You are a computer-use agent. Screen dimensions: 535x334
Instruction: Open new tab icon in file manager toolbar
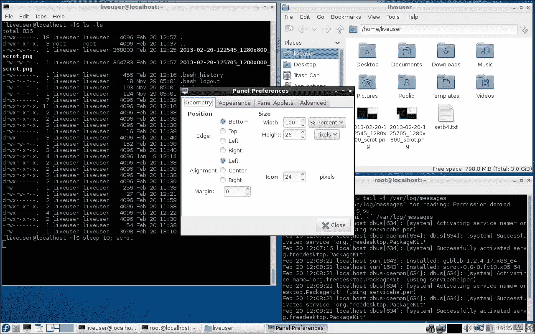(x=289, y=29)
